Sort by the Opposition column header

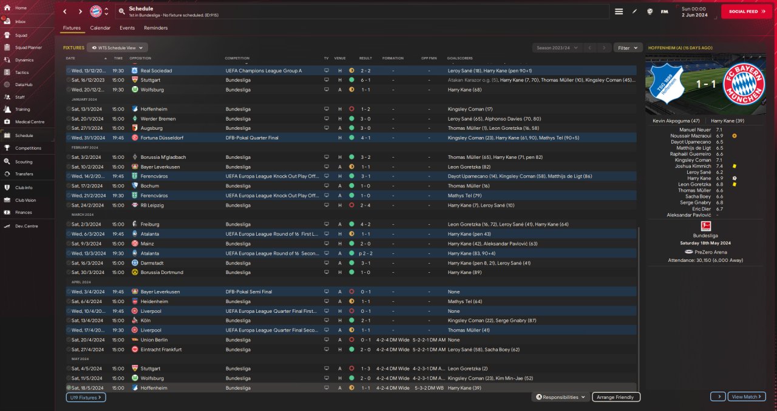(140, 58)
